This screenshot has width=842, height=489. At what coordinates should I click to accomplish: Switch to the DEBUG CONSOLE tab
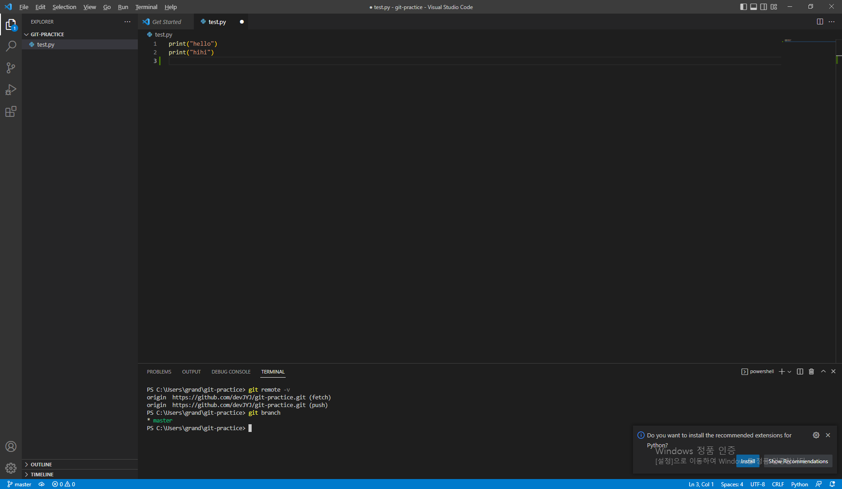coord(231,372)
